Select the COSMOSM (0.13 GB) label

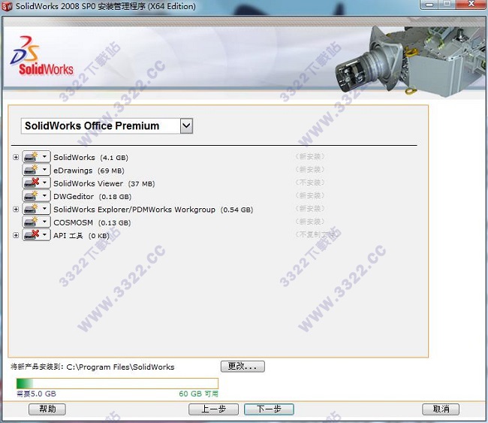[92, 223]
